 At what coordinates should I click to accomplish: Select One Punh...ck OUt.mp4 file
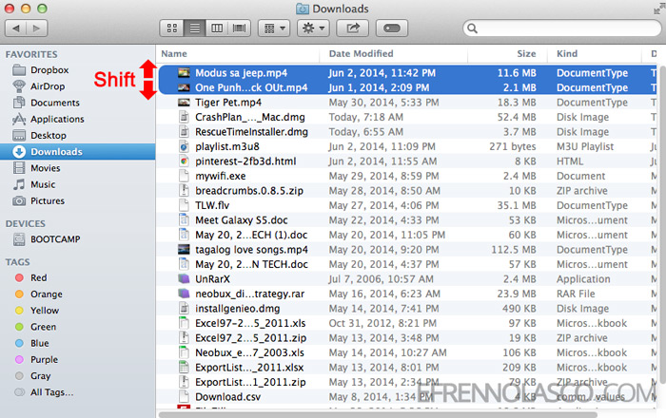[x=251, y=87]
